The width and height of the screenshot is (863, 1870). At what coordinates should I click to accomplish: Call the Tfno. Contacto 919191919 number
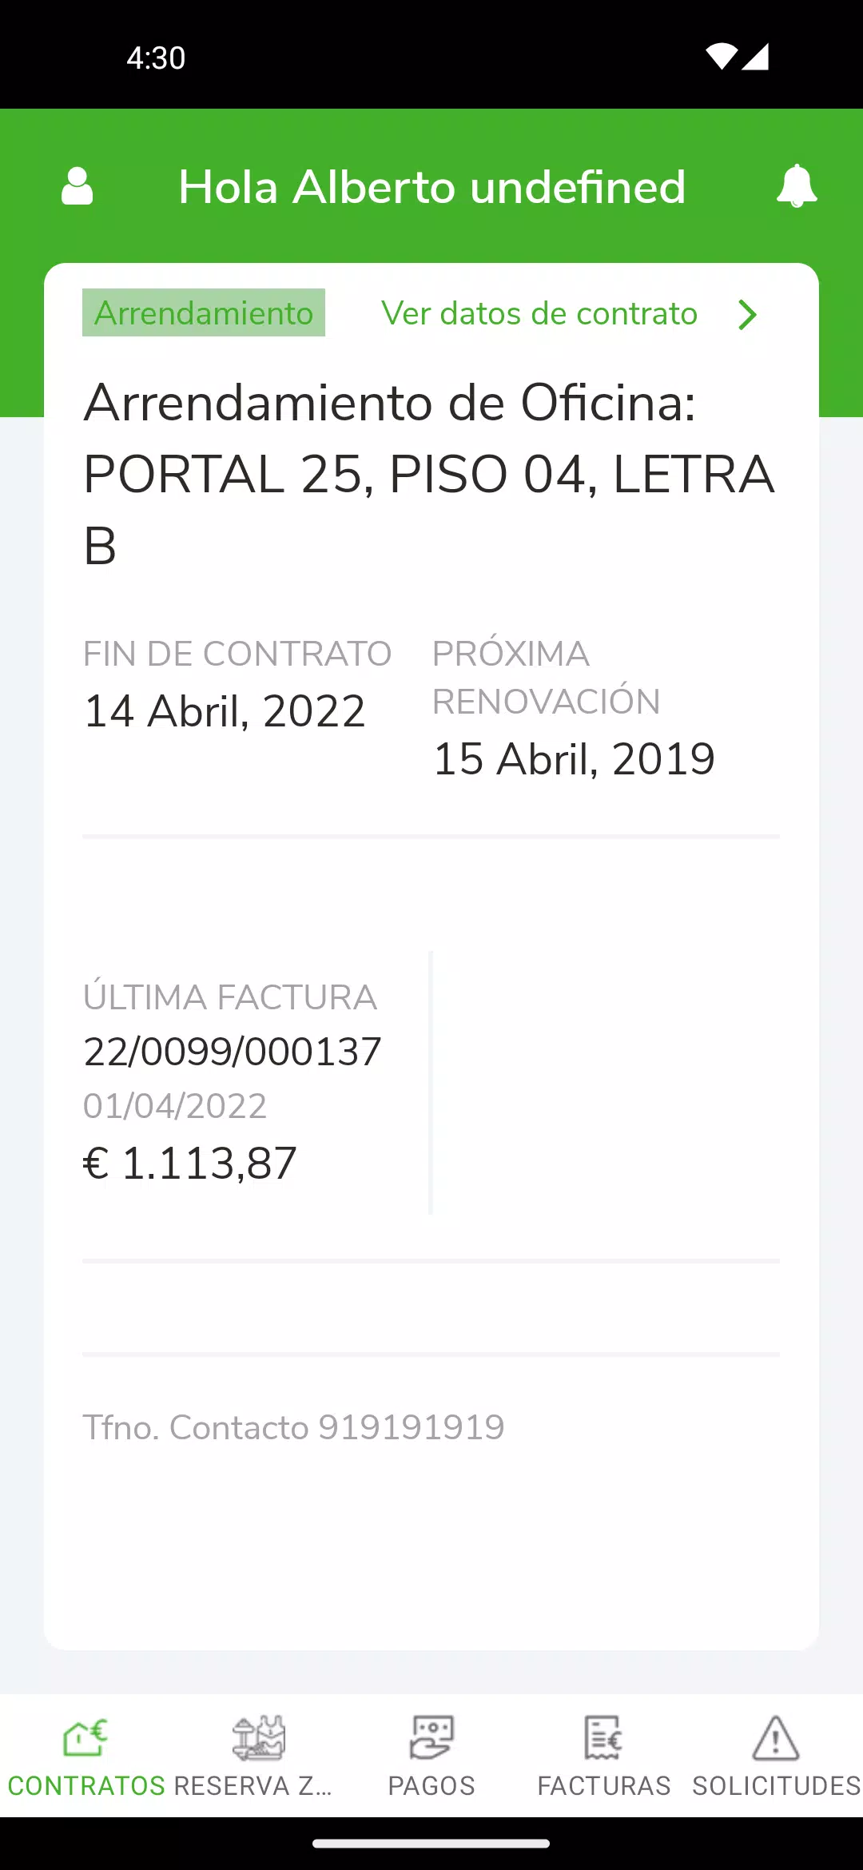294,1427
